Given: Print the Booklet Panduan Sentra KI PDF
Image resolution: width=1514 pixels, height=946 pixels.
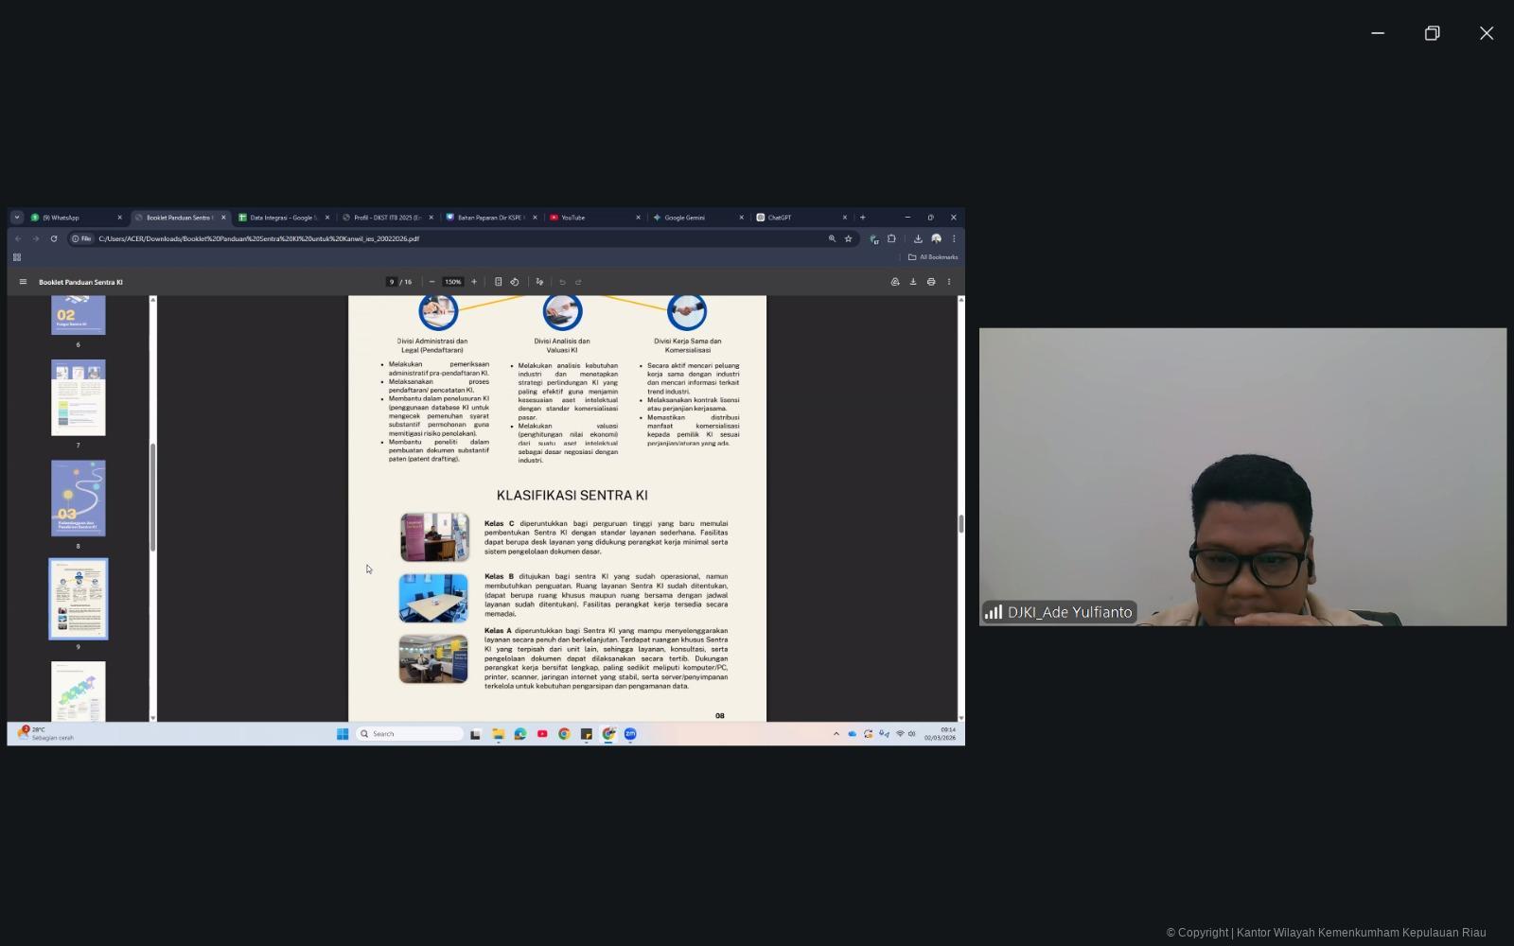Looking at the screenshot, I should click(x=931, y=282).
